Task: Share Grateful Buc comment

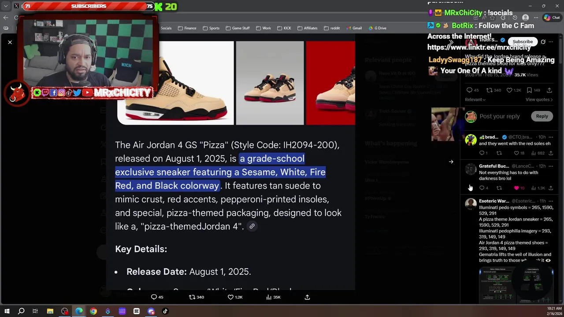Action: (551, 188)
